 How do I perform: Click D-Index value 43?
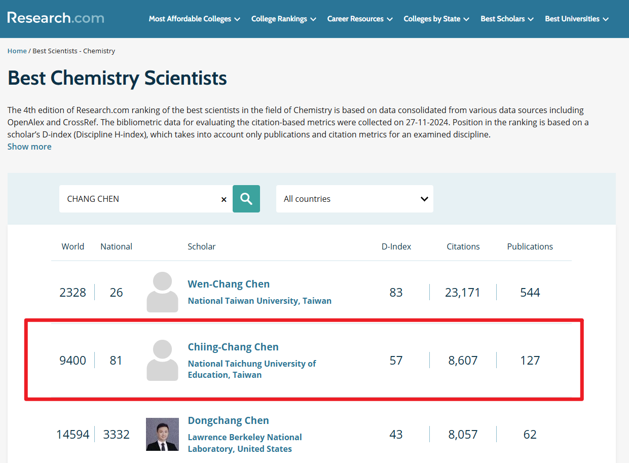396,435
